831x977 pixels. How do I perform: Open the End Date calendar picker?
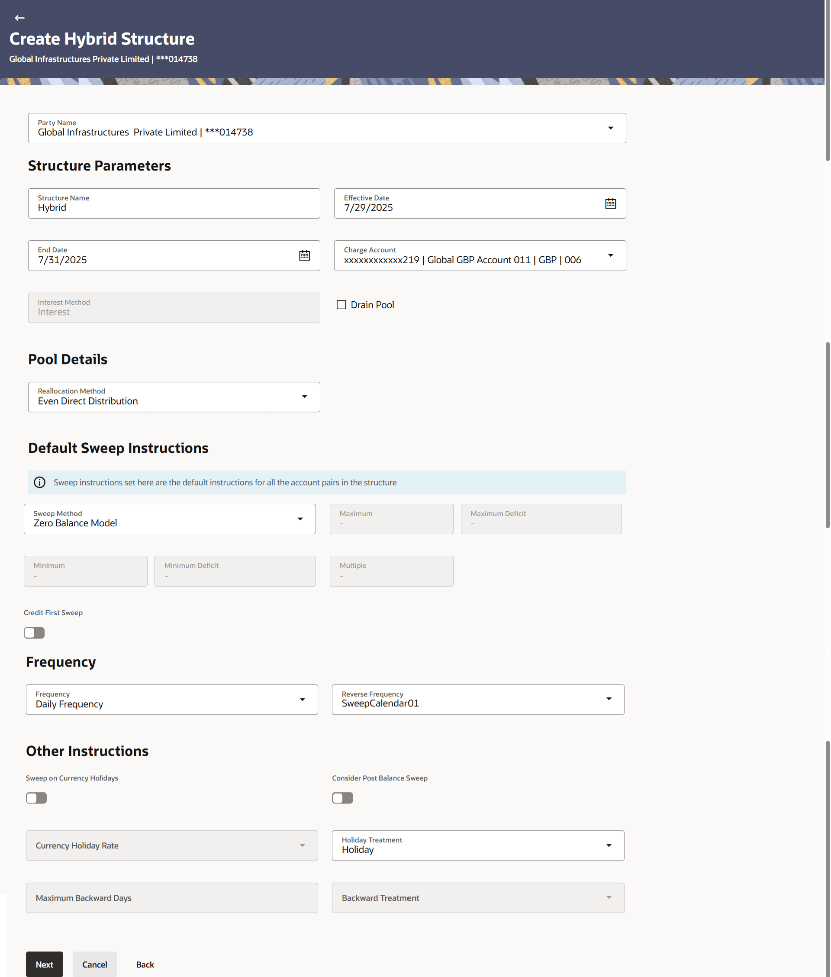(304, 255)
